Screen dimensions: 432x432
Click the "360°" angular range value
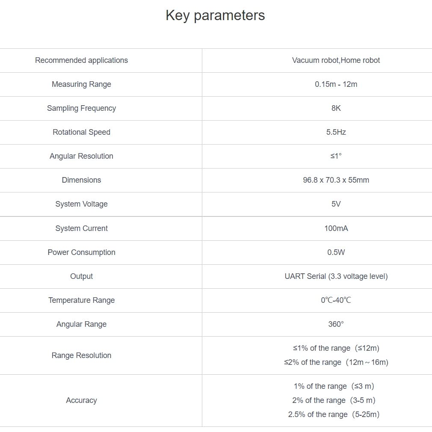[x=336, y=324]
